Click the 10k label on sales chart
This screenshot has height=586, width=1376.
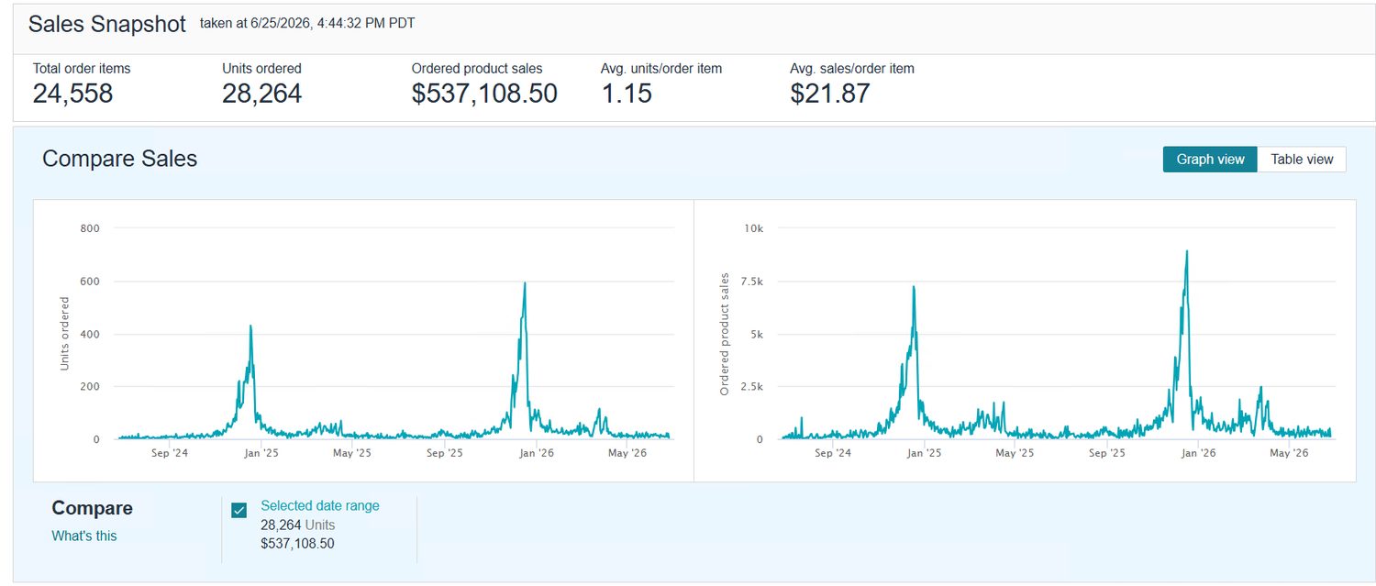tap(754, 228)
